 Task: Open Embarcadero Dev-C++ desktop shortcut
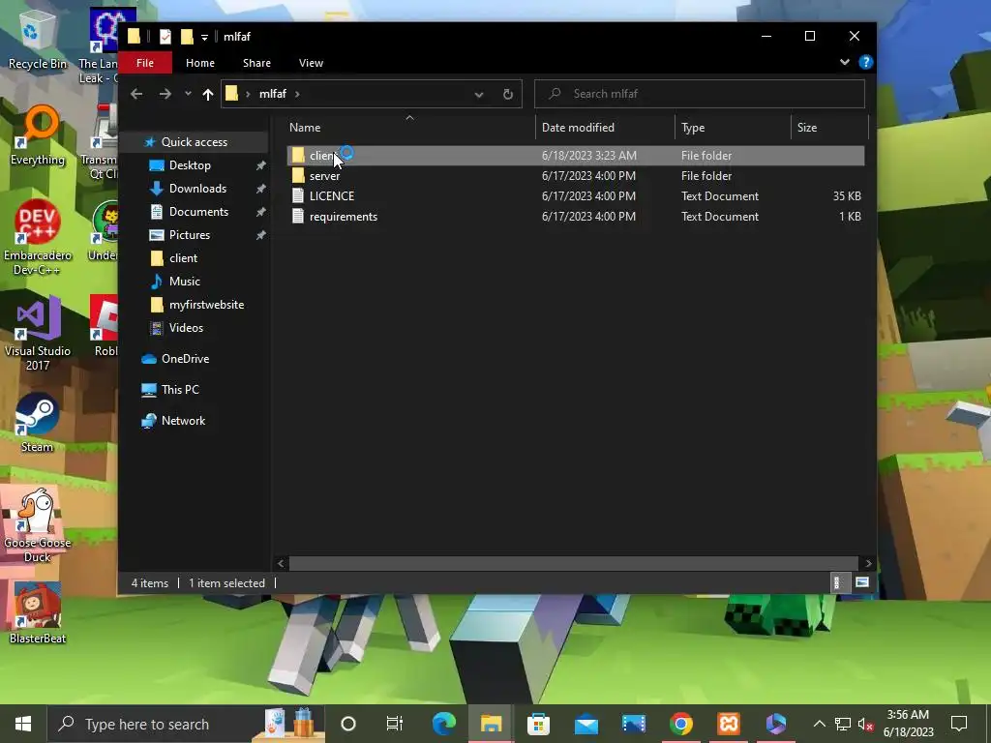tap(38, 238)
